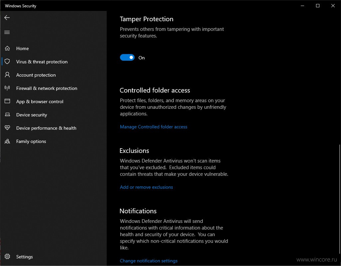Maximize the Windows Security window

point(317,6)
